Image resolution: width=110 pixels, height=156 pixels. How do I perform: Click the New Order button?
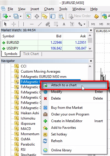80,16
